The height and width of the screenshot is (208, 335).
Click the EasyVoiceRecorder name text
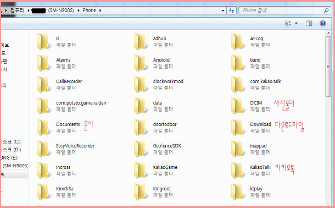pos(75,146)
